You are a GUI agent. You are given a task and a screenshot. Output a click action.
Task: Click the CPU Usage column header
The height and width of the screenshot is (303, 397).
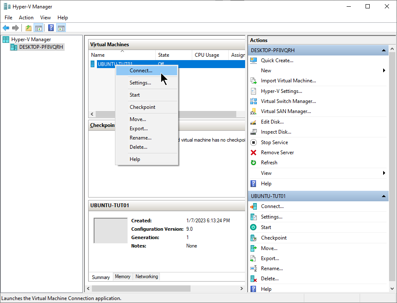[x=210, y=55]
